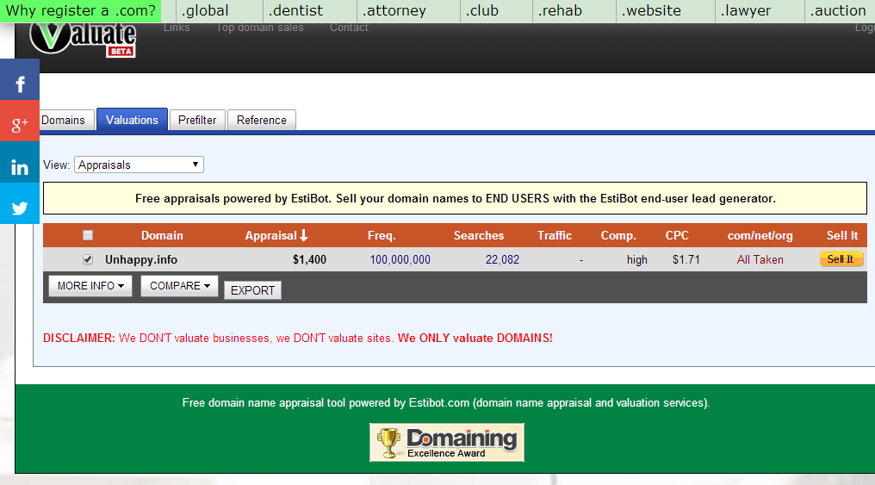Sort by Appraisal column header

(276, 235)
